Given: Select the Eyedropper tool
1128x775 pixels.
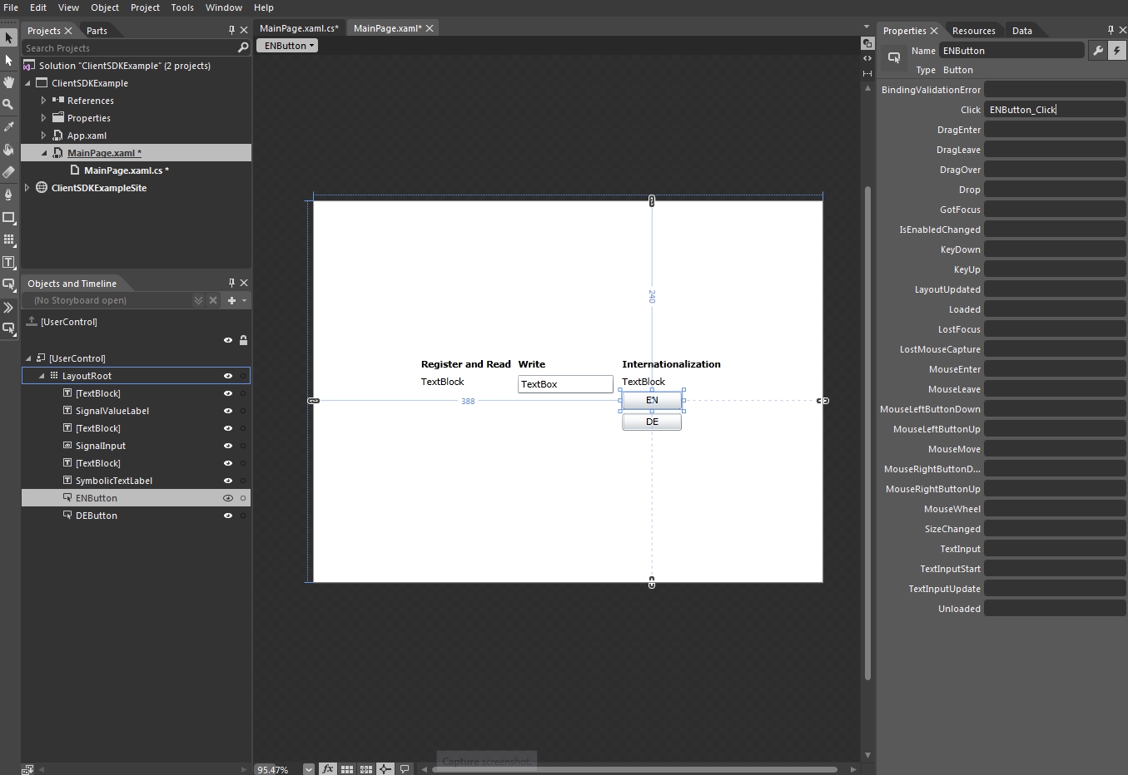Looking at the screenshot, I should point(8,126).
